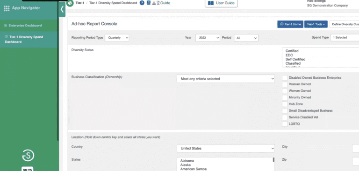Screen dimensions: 359x171
Task: Check Disabled Owned Business Enterprise
Action: coord(285,78)
